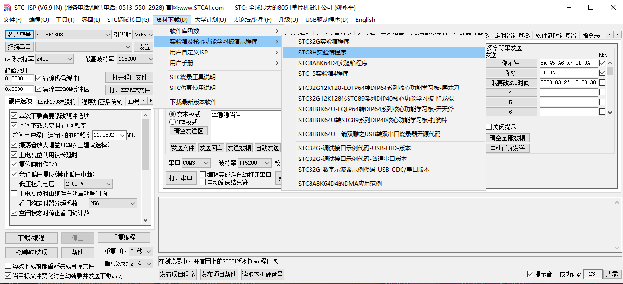Click the field containing 2023 03 27 10 50 30

568,83
